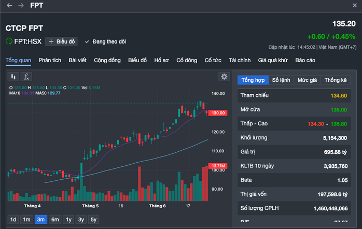Image resolution: width=362 pixels, height=229 pixels.
Task: Click the change +0.60 / +0.45% text
Action: pos(331,37)
